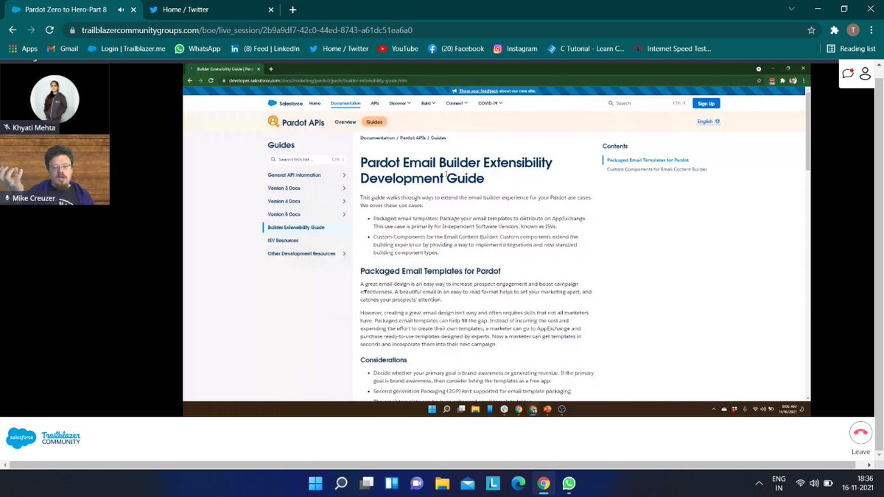Viewport: 884px width, 497px height.
Task: Expand the Connect dropdown menu
Action: point(458,103)
